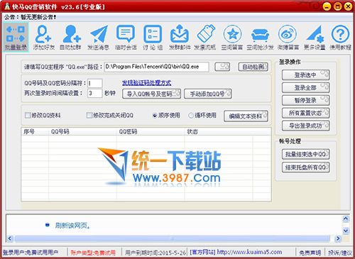Click the horizontal scrollbar right arrow
Viewport: 355px width, 259px height.
click(338, 238)
